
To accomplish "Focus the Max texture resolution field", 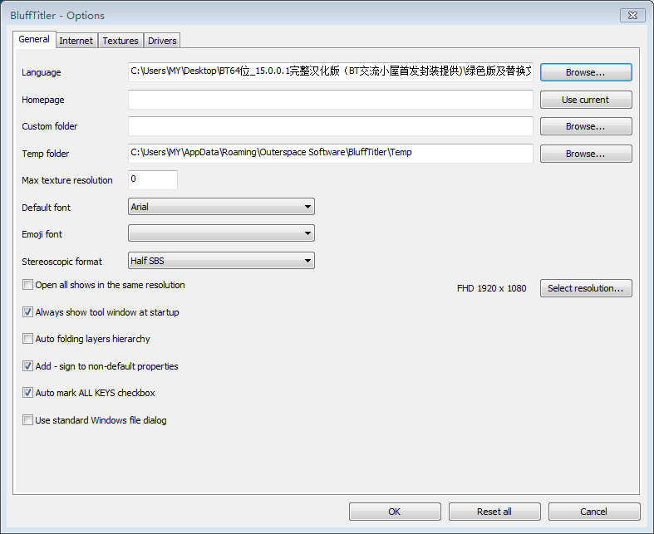I will [x=153, y=180].
